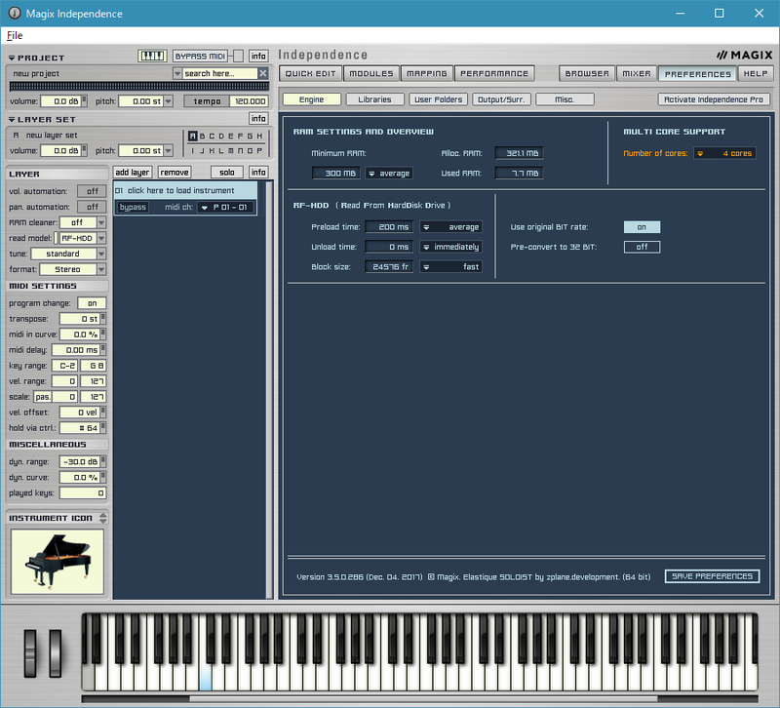
Task: Click the grand piano instrument icon
Action: tap(58, 561)
